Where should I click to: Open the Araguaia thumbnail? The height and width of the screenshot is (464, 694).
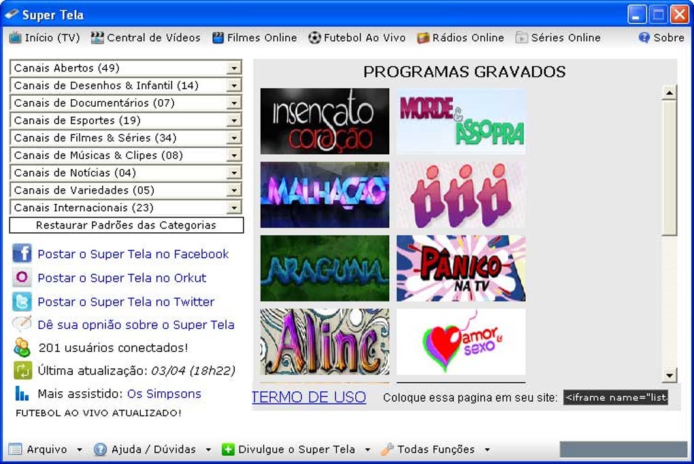(325, 268)
